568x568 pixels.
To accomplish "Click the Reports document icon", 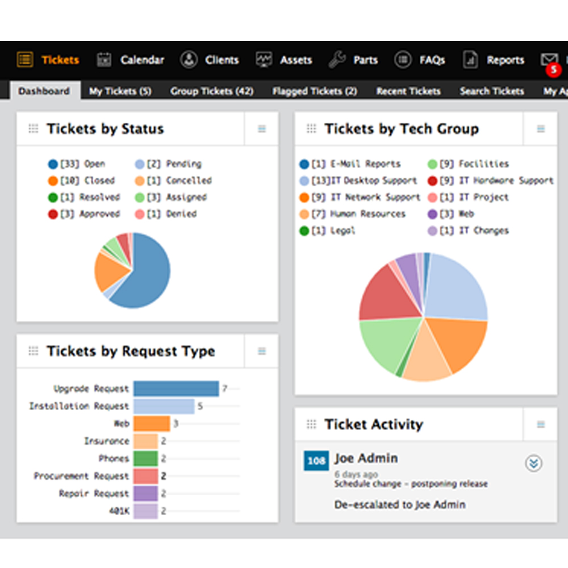I will (470, 60).
